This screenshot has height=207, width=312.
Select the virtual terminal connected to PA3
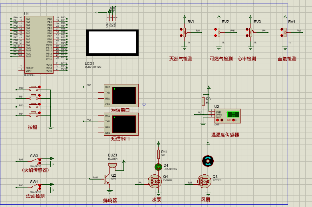[121, 124]
